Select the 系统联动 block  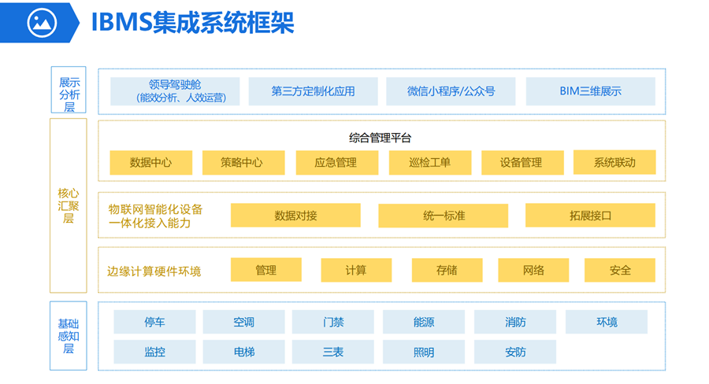point(614,162)
